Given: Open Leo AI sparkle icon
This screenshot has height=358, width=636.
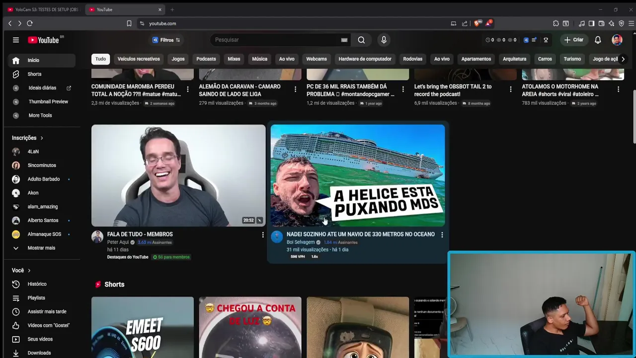Looking at the screenshot, I should coord(611,23).
